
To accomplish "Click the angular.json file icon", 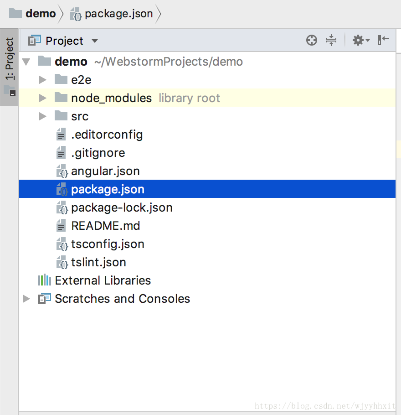I will coord(62,171).
